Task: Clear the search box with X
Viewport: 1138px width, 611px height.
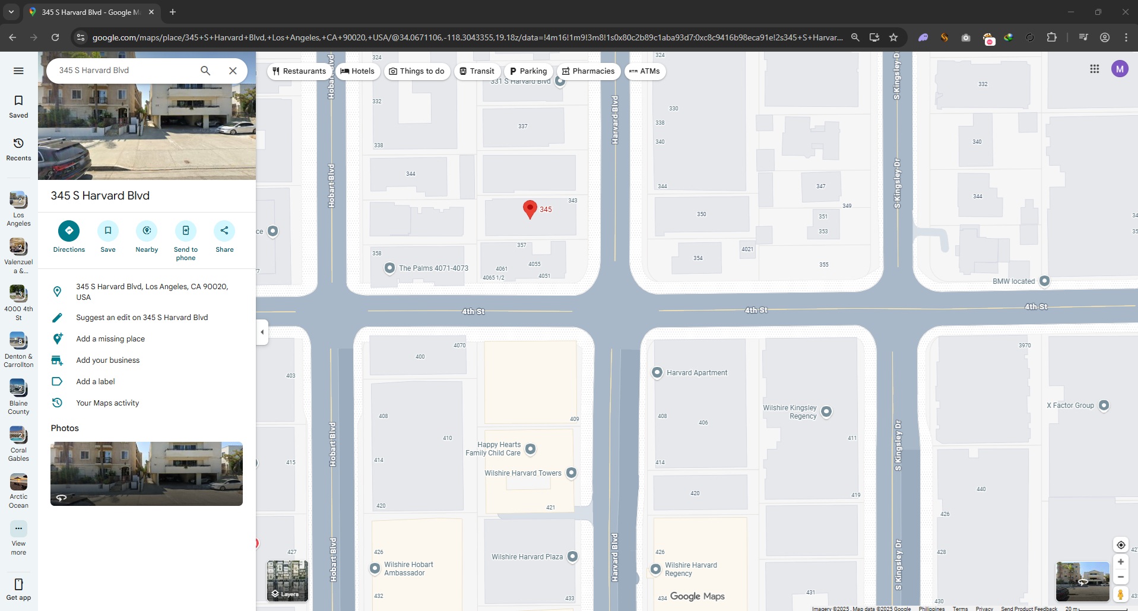Action: point(233,71)
